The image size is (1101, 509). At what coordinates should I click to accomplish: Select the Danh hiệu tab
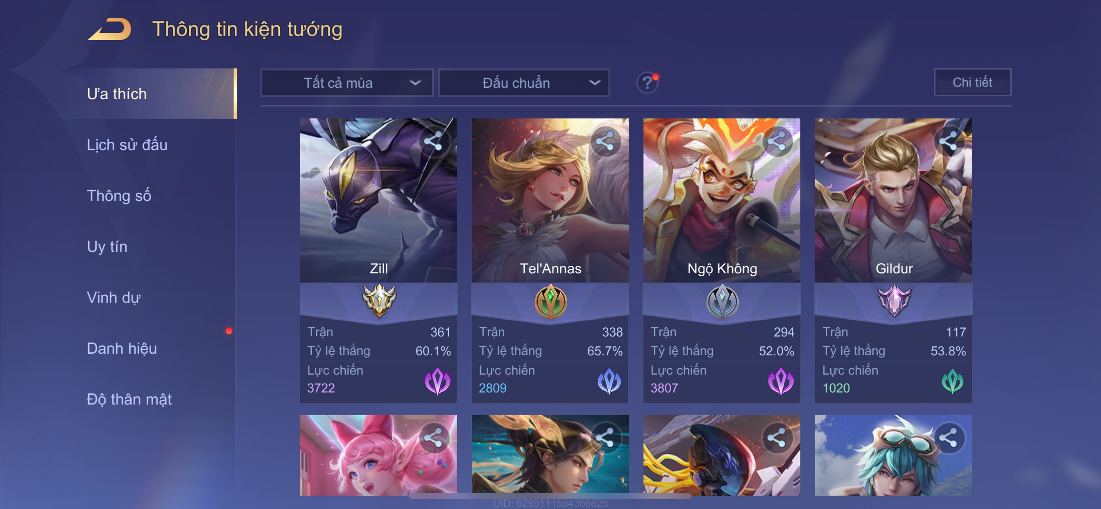(x=122, y=348)
